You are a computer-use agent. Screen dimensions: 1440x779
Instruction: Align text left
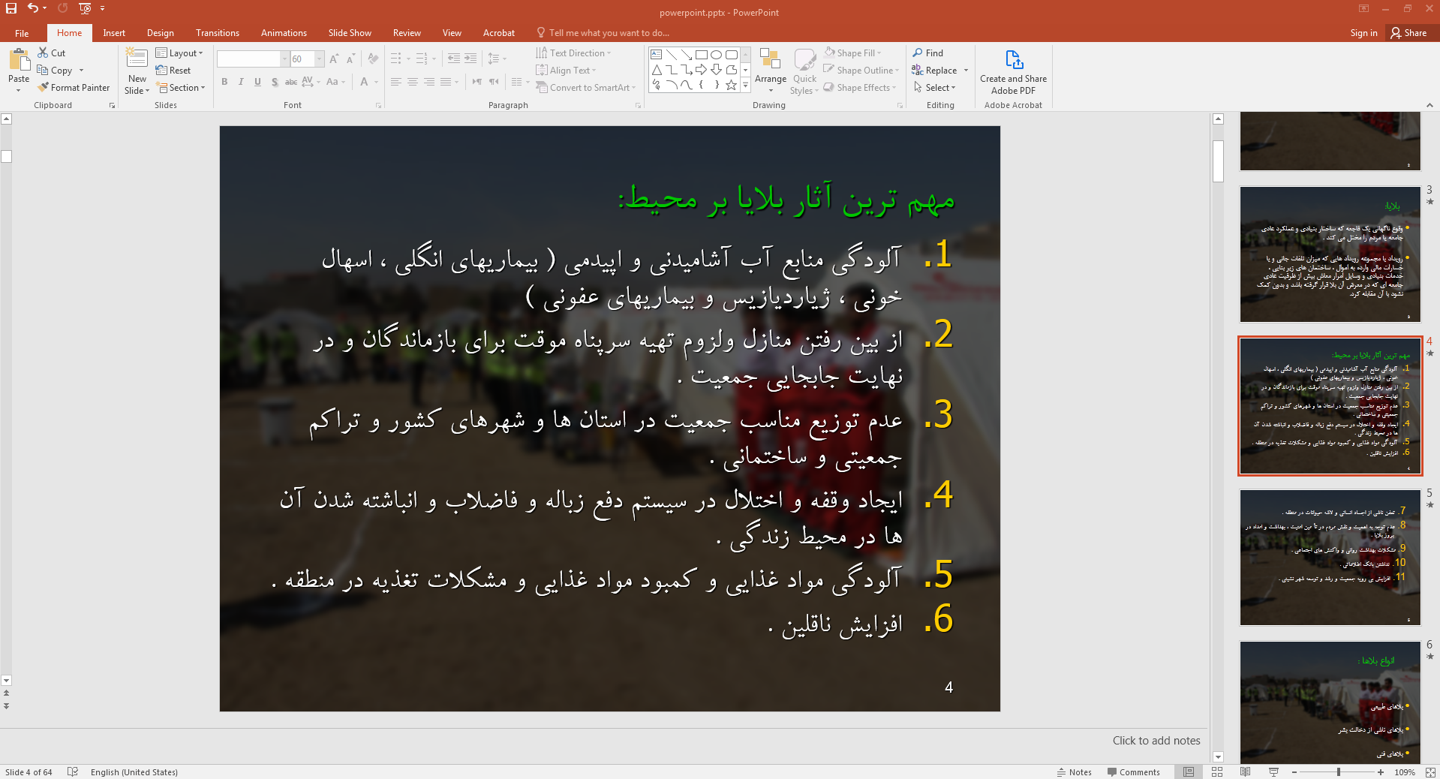[x=396, y=82]
